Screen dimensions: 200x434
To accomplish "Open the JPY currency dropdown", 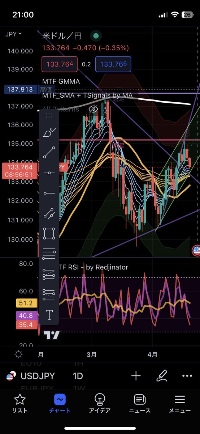I will click(x=14, y=34).
